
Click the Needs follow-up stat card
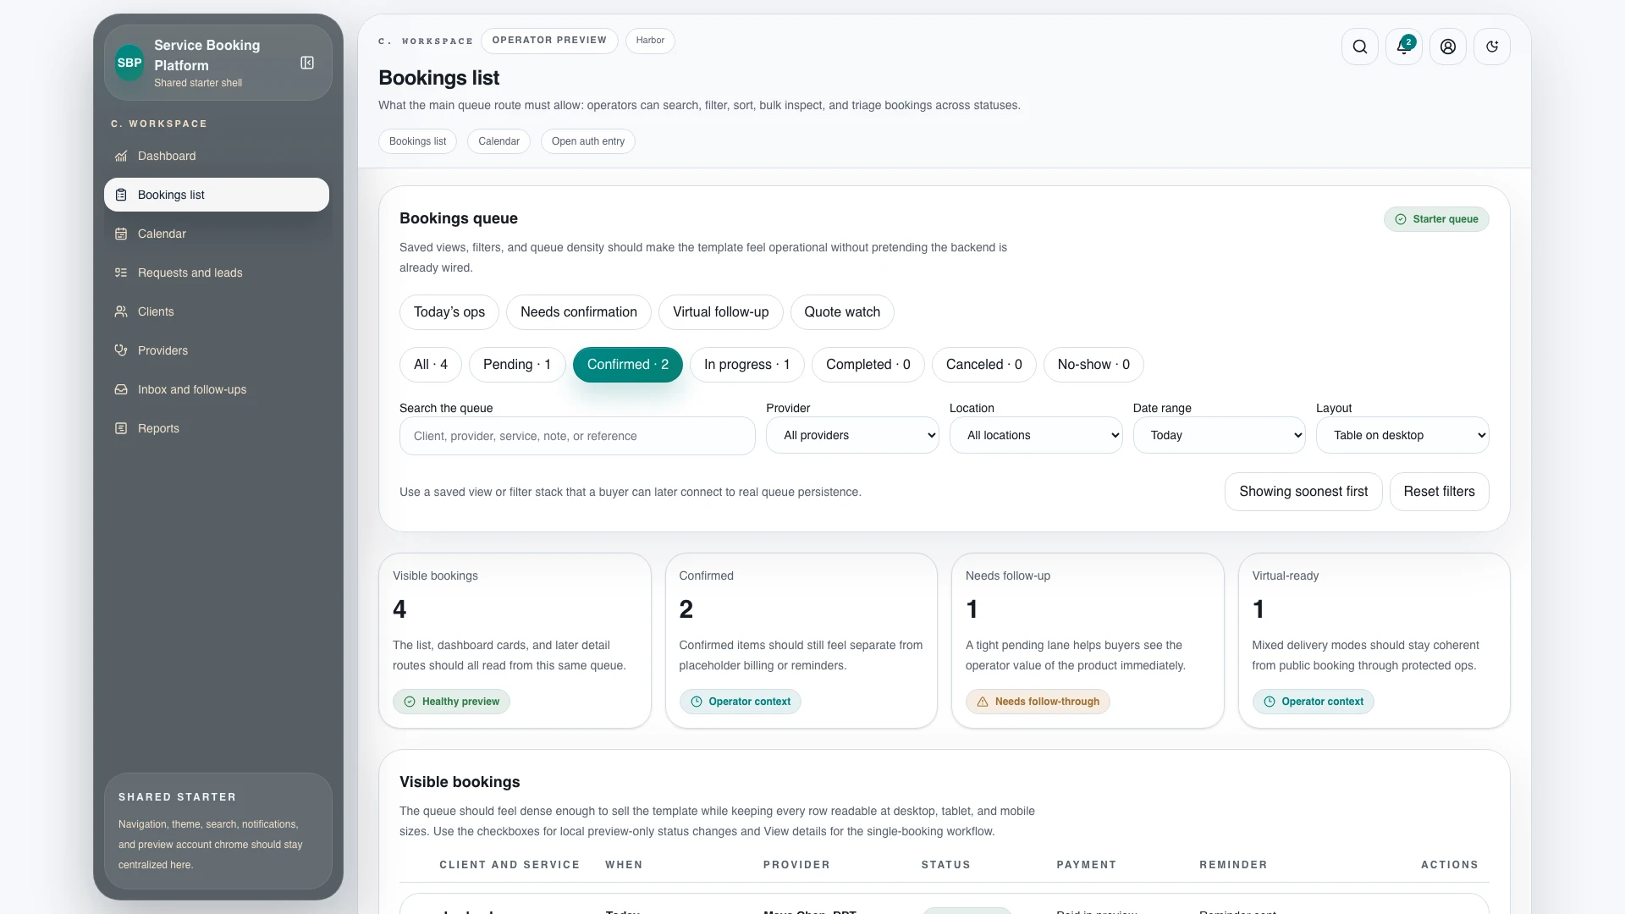(1088, 641)
